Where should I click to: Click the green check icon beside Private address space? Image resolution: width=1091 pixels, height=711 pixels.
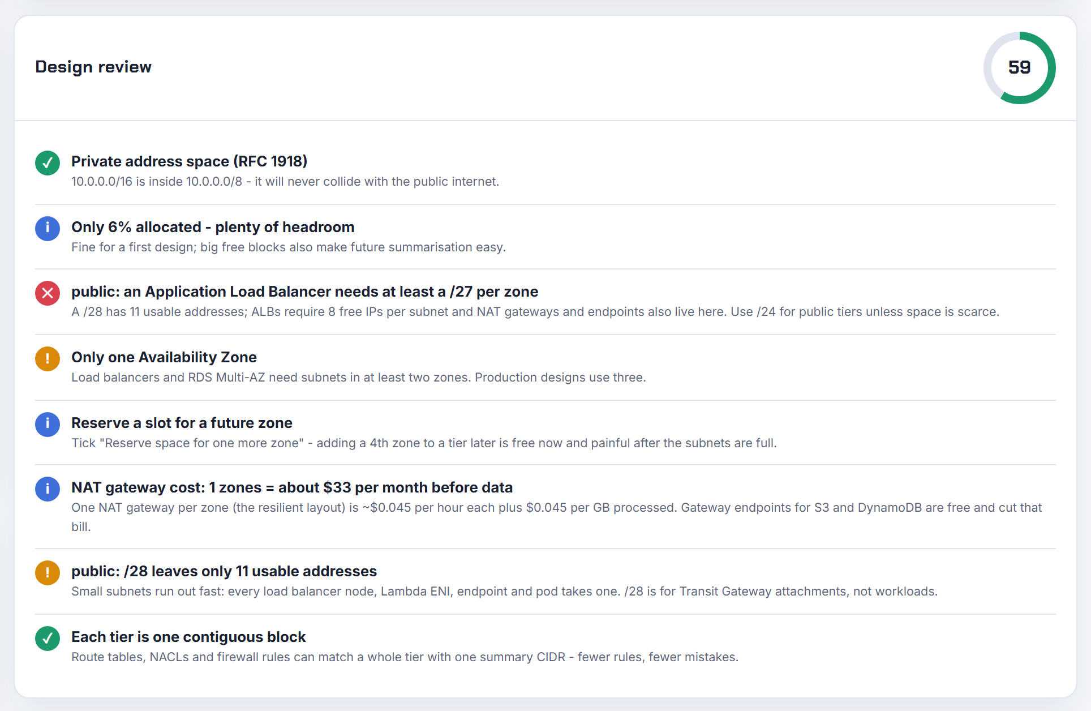coord(48,163)
